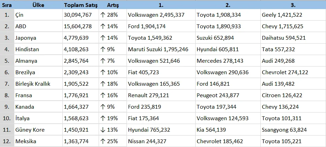Click row number 9 for Kanada

[7, 107]
